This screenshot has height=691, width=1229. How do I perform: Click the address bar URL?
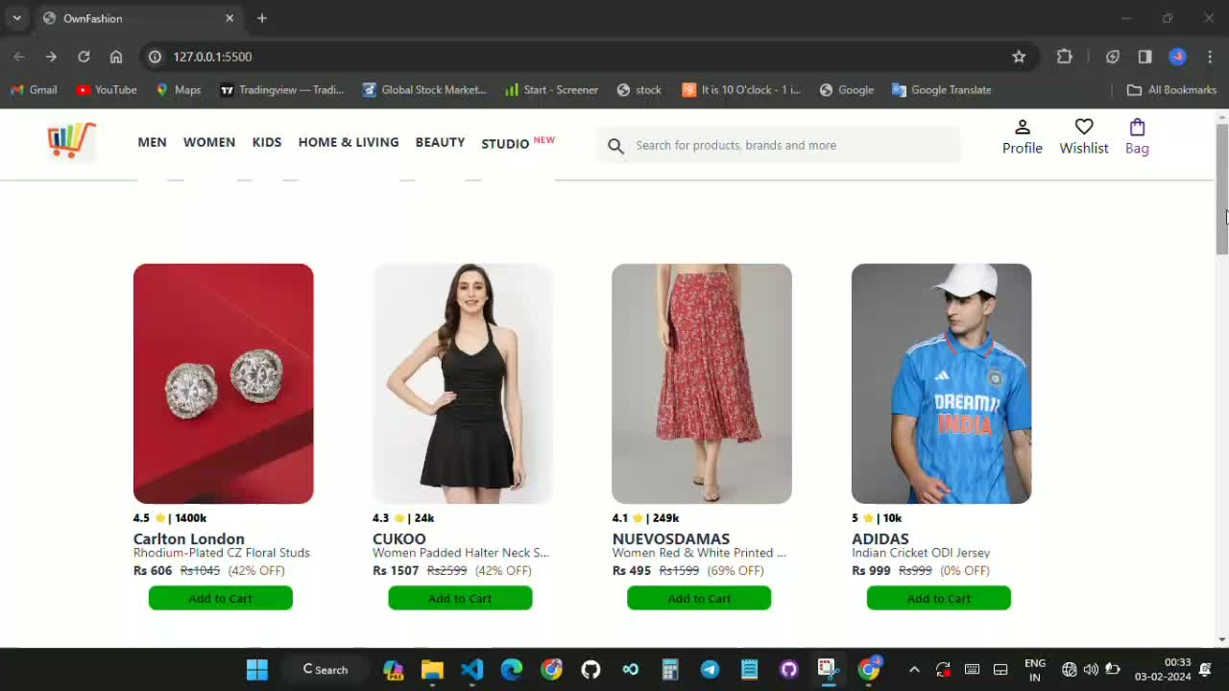(212, 57)
